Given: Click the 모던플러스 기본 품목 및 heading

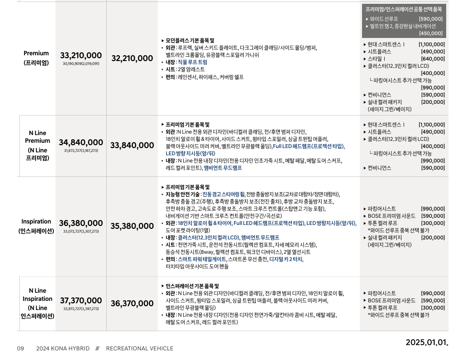Looking at the screenshot, I should (190, 40).
